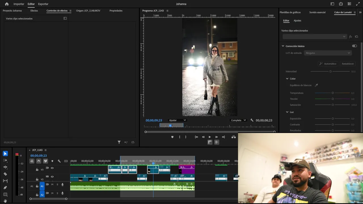Switch to Ajustes tab in Lumetri

pyautogui.click(x=297, y=21)
